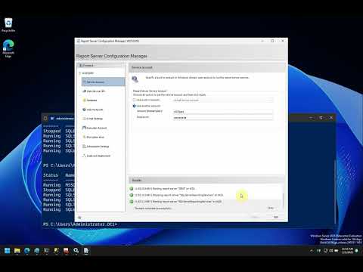Open the Database page in sidebar
The height and width of the screenshot is (272, 363).
click(x=92, y=100)
